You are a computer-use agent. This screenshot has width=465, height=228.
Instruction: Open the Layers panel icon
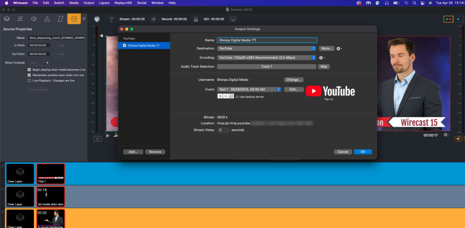7,19
